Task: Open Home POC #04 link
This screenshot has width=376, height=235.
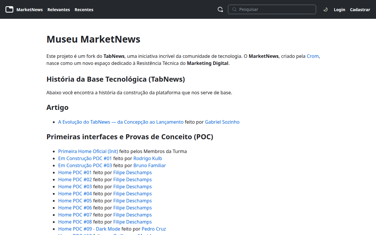Action: (x=75, y=194)
